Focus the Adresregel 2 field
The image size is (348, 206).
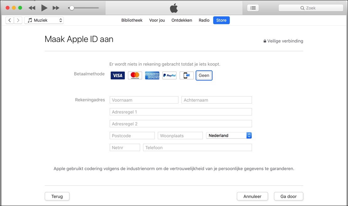(181, 124)
